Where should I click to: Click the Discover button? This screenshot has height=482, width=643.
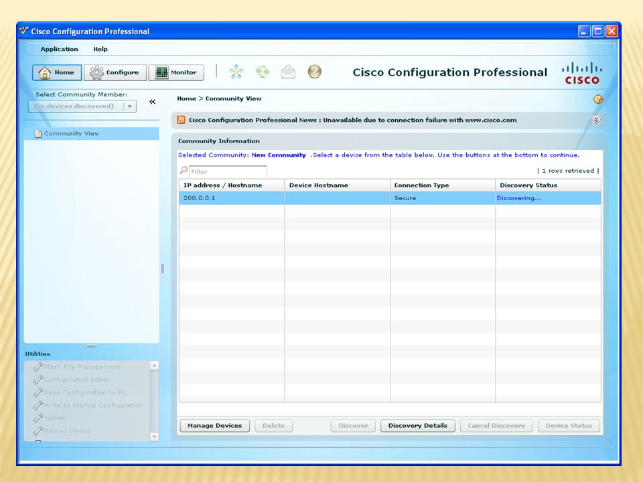pos(353,426)
